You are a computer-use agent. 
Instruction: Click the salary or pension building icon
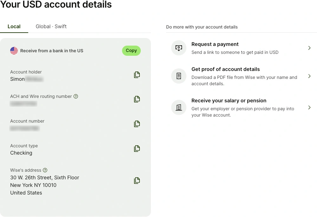coord(179,108)
